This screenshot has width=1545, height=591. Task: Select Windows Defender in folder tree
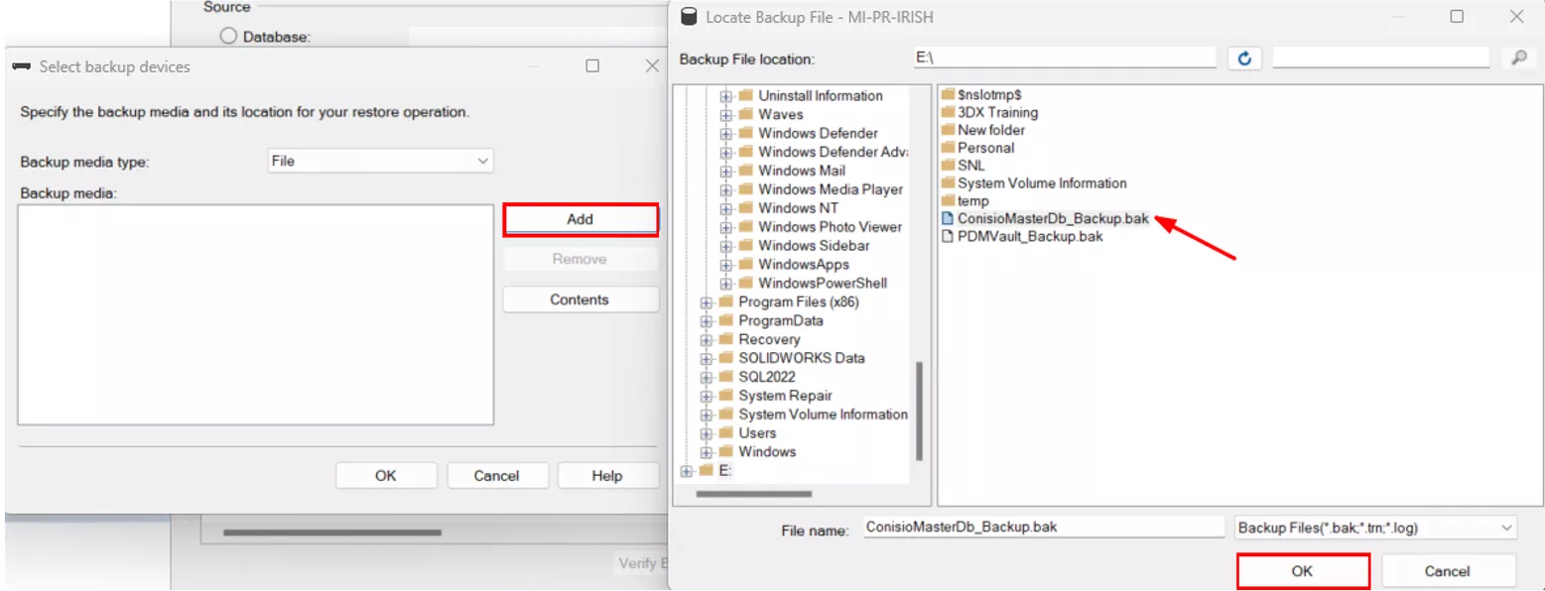818,133
